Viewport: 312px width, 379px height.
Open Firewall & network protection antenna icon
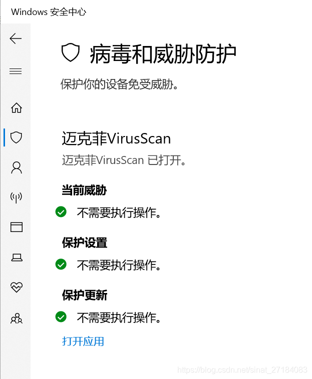click(16, 197)
